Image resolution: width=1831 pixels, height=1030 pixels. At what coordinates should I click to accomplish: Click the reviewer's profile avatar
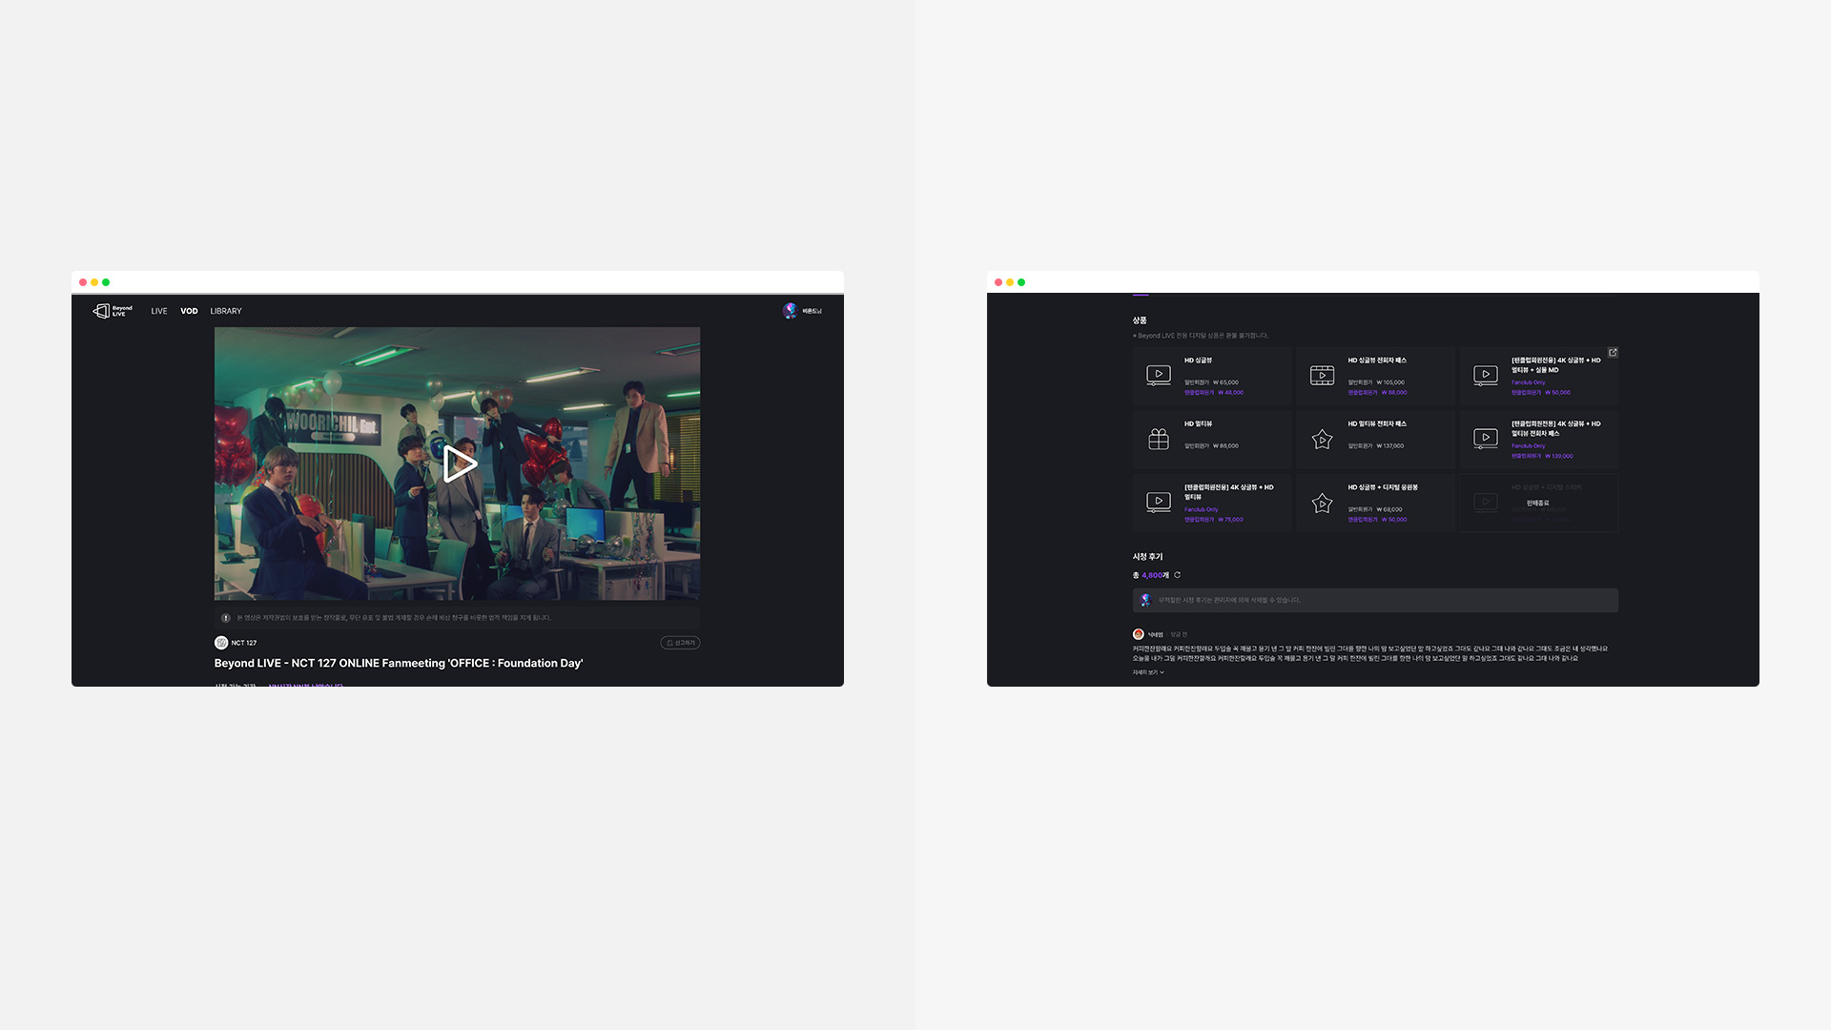pos(1138,634)
